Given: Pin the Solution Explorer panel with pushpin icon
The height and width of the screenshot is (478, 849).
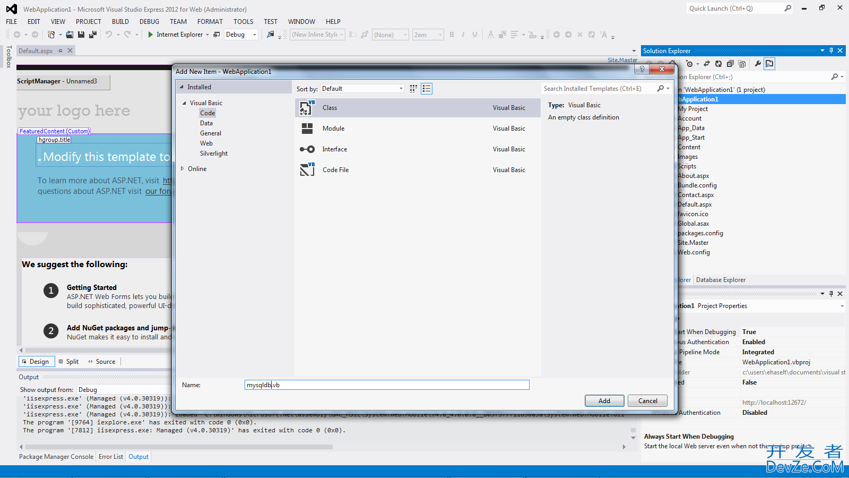Looking at the screenshot, I should click(x=831, y=50).
